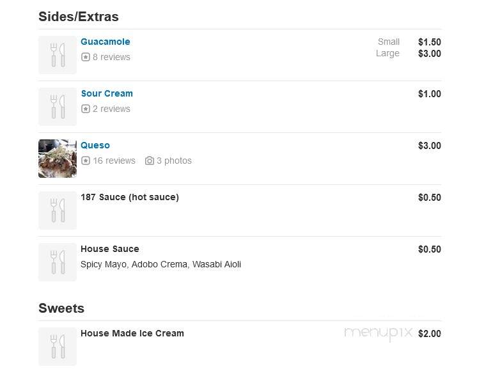Open the Sour Cream item link

click(107, 93)
